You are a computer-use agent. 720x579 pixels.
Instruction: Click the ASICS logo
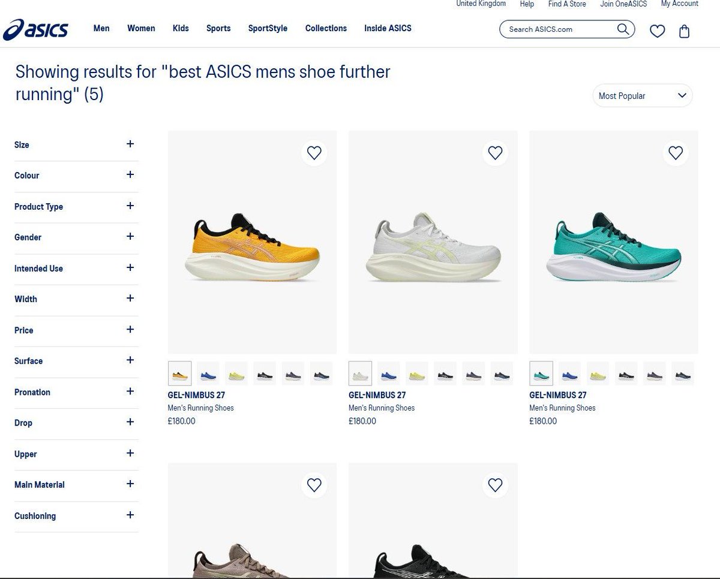pos(35,29)
